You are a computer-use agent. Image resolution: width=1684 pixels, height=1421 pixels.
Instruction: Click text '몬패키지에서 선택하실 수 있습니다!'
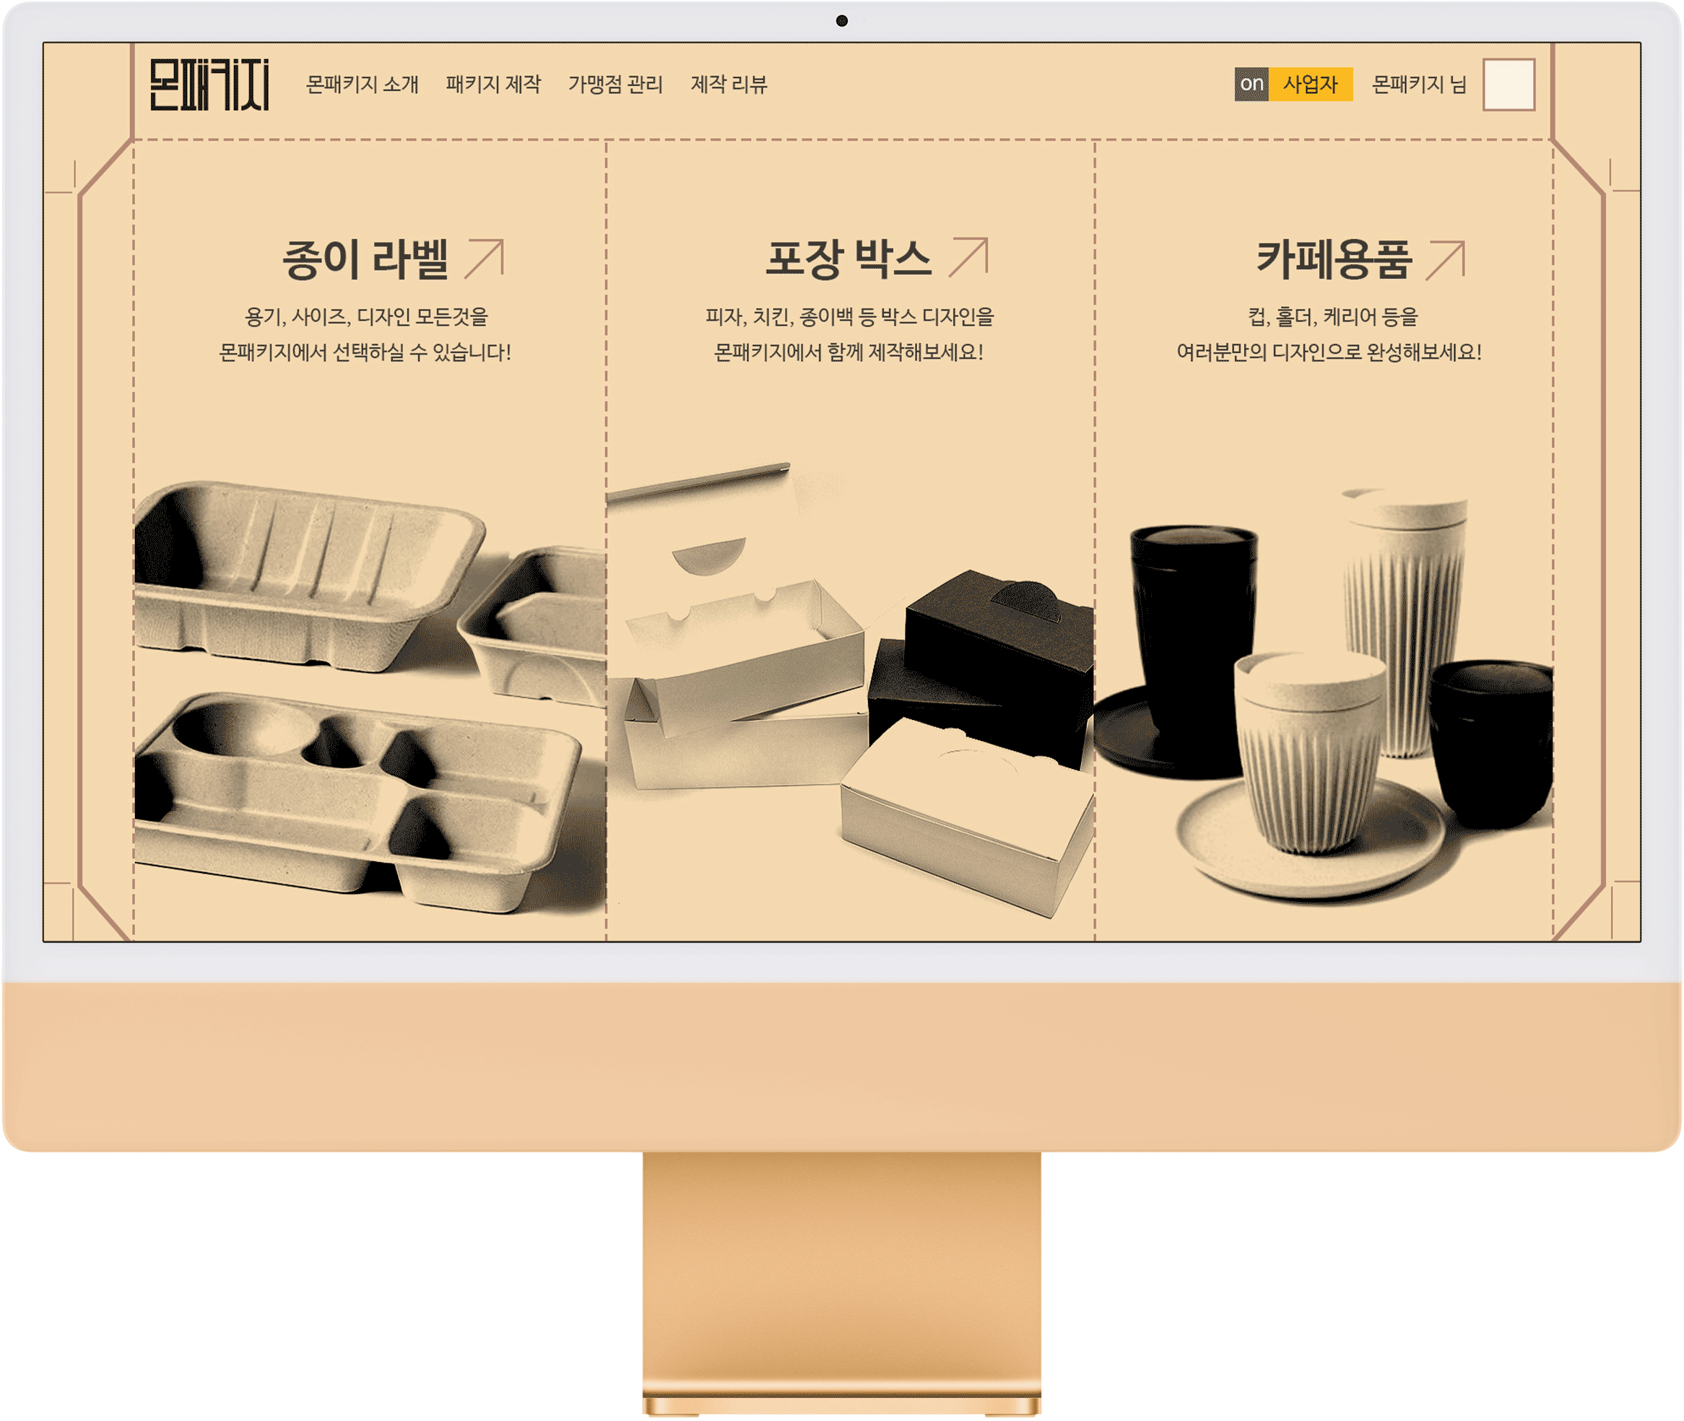click(x=365, y=352)
